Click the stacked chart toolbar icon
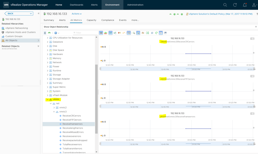The image size is (258, 154). click(x=106, y=33)
